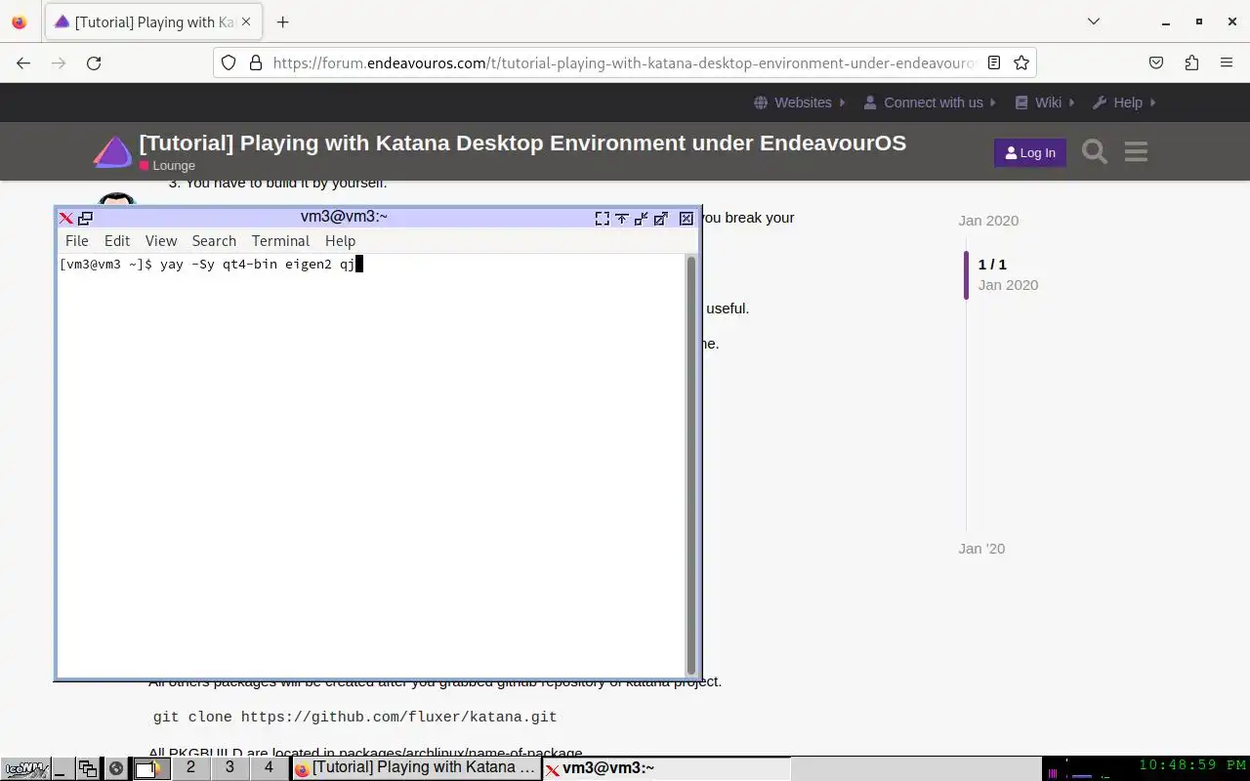Click the URL address field

(623, 62)
